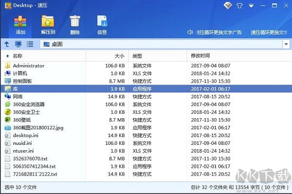The height and width of the screenshot is (194, 292).
Task: Click the 库 row's date 2017-02-01 06:17
Action: (x=211, y=89)
